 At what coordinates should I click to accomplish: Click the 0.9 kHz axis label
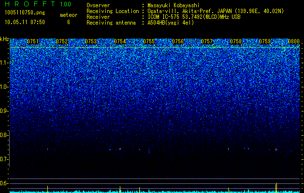(4, 111)
